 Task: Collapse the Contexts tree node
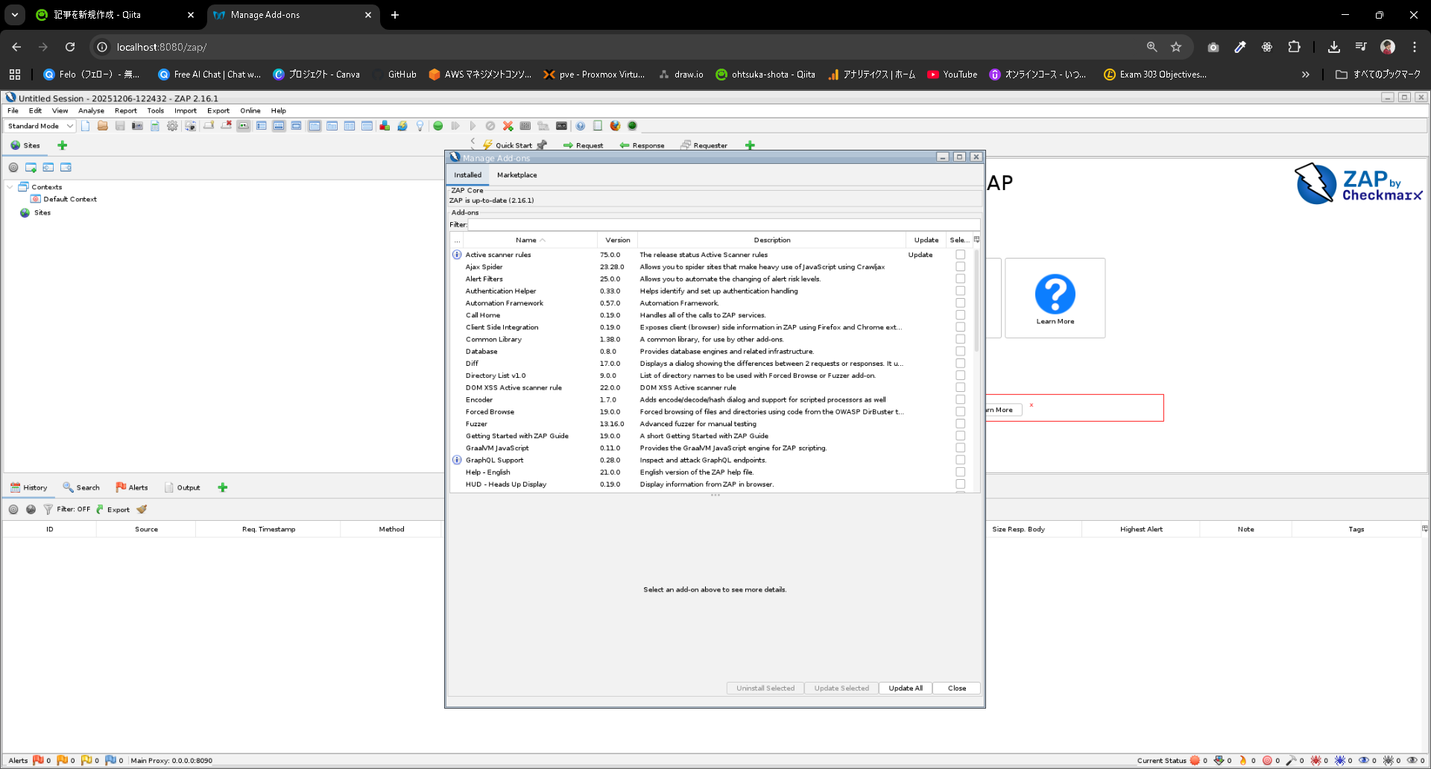click(10, 187)
